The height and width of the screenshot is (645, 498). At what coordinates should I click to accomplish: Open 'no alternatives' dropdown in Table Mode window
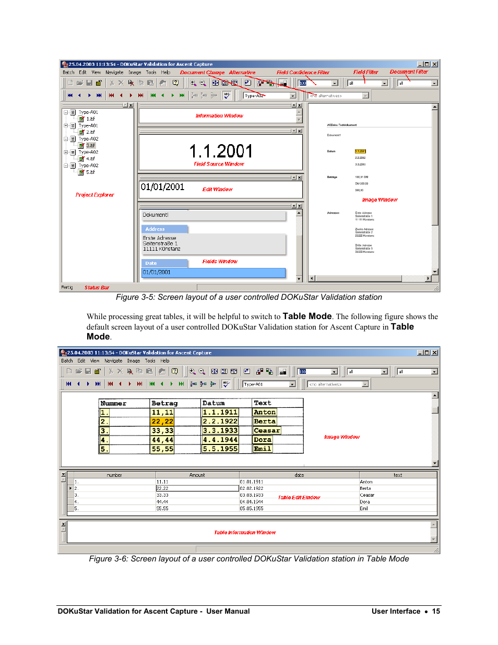365,384
